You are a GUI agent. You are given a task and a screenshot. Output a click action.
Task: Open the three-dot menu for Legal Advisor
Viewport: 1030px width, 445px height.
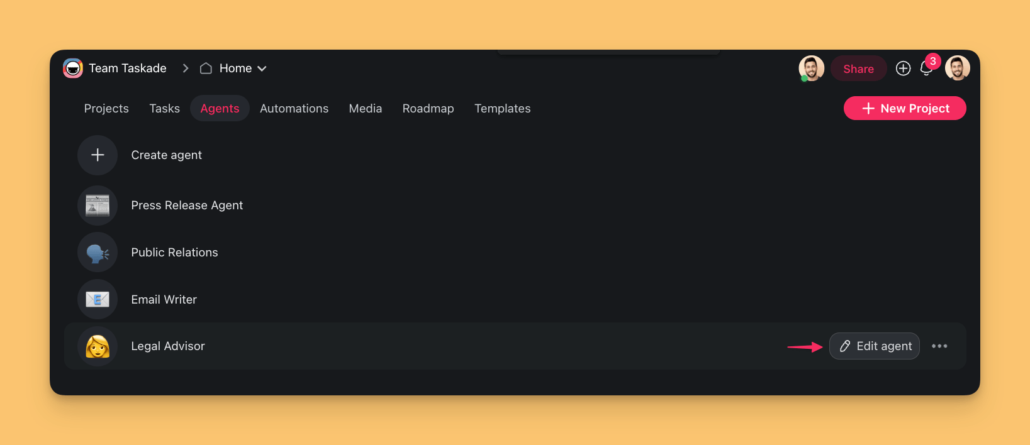coord(939,346)
